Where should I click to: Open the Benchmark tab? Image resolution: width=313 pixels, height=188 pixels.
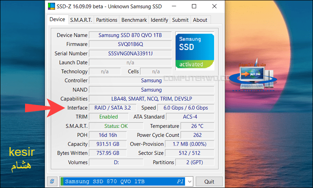134,20
